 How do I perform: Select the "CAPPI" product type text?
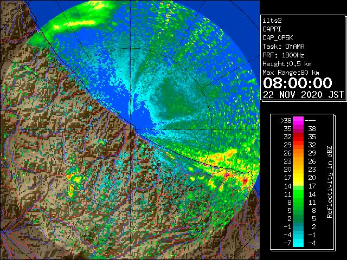[x=272, y=29]
